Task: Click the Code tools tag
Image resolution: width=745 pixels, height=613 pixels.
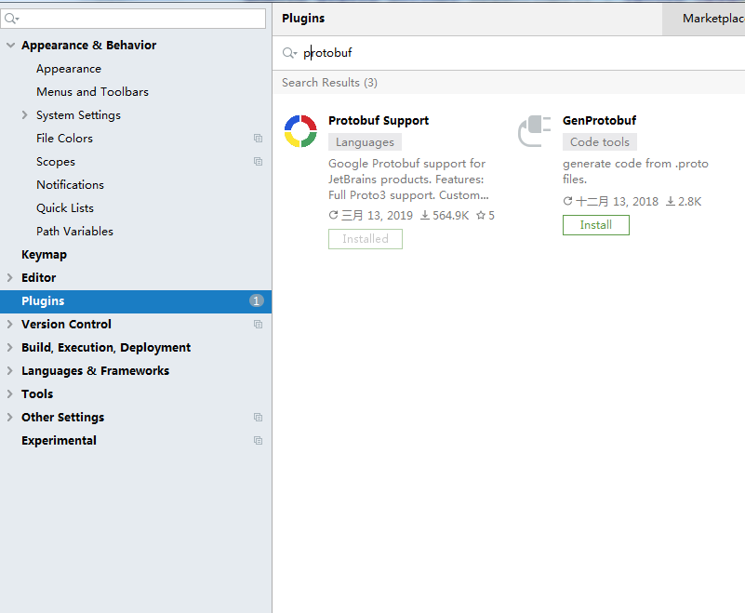Action: click(599, 142)
